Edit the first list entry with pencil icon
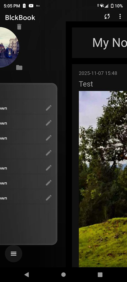The image size is (127, 282). [x=49, y=108]
